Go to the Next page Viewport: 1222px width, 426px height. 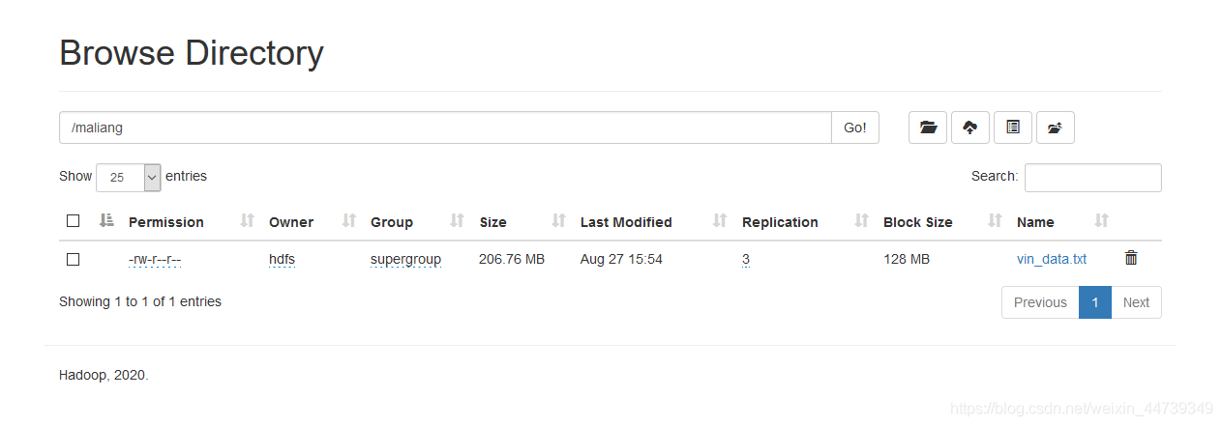pyautogui.click(x=1136, y=302)
